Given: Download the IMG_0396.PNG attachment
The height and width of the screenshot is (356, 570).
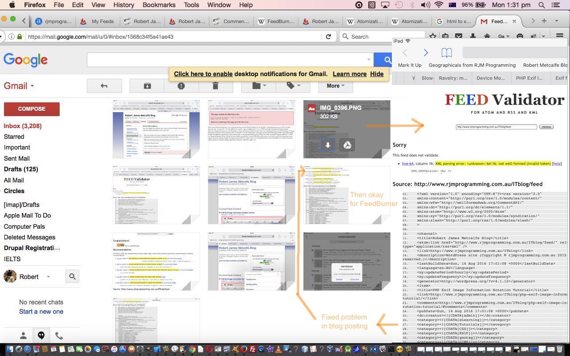Looking at the screenshot, I should [x=328, y=145].
